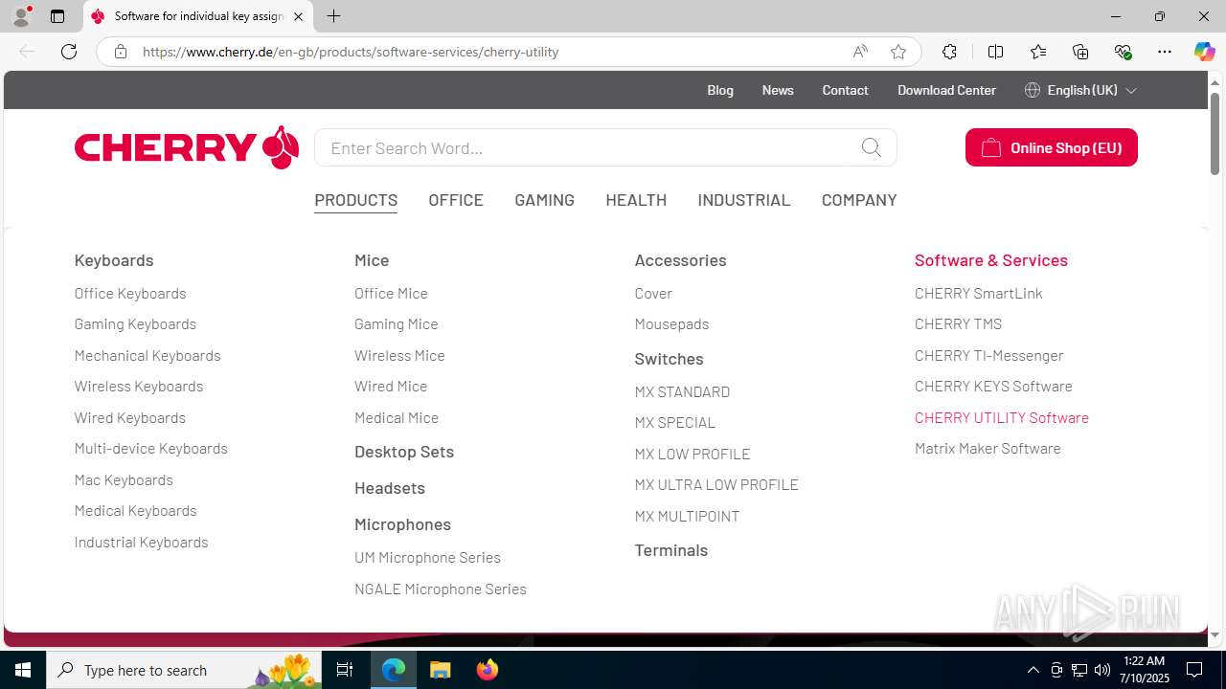Launch Copilot sidebar icon
This screenshot has width=1226, height=689.
coord(1204,52)
